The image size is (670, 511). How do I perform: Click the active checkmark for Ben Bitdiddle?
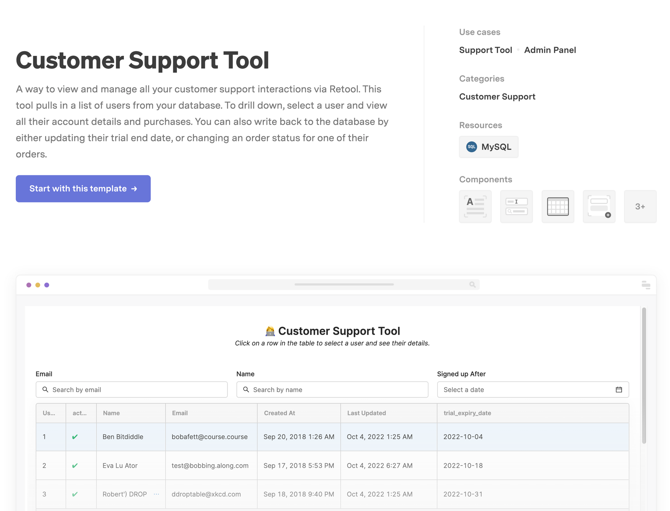(x=75, y=437)
